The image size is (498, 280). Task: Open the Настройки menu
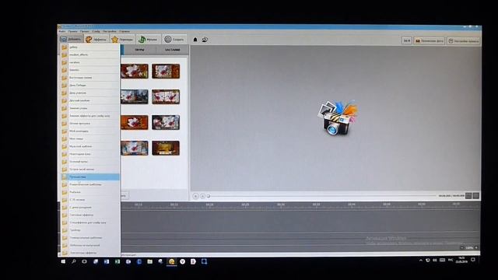(109, 31)
